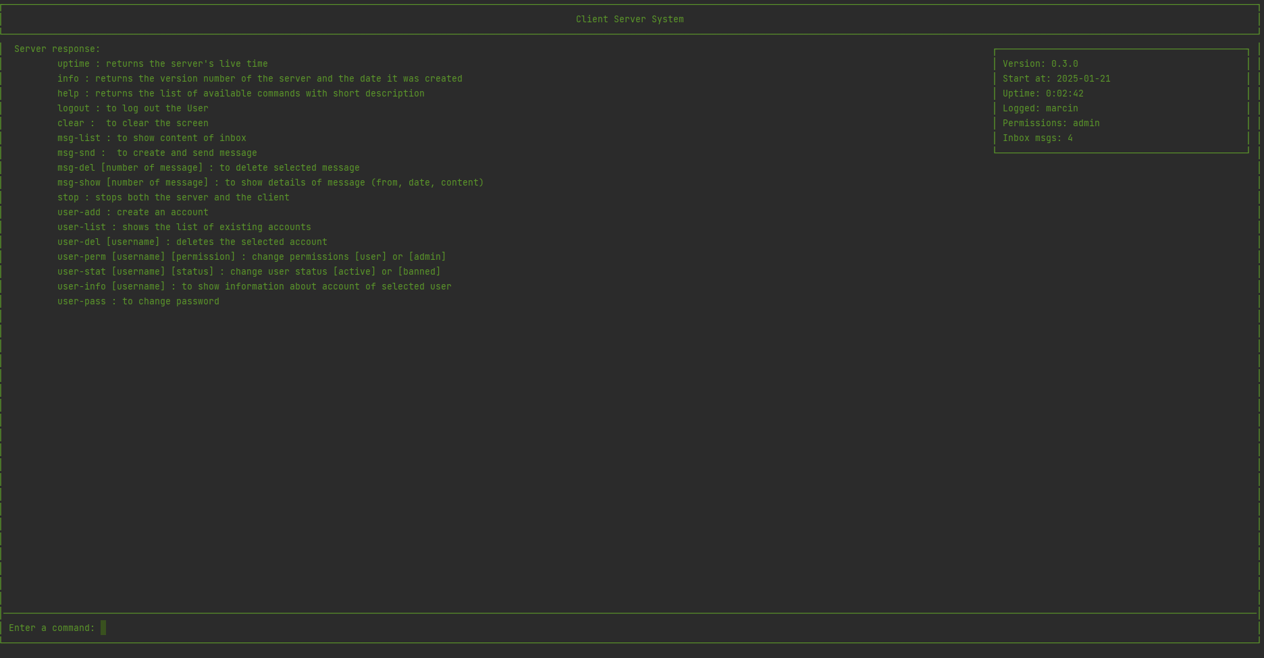This screenshot has height=658, width=1264.
Task: Click the user-add command line
Action: (132, 213)
